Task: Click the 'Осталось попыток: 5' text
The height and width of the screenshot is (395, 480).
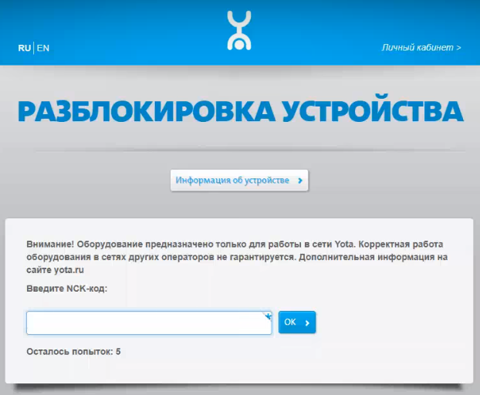Action: pyautogui.click(x=73, y=352)
